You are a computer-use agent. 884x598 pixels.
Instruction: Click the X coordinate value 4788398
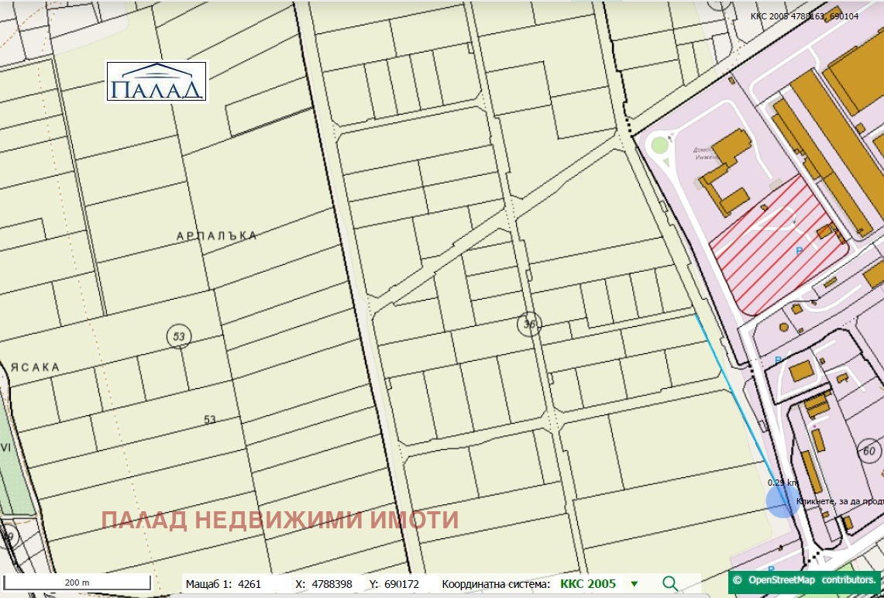pyautogui.click(x=331, y=584)
